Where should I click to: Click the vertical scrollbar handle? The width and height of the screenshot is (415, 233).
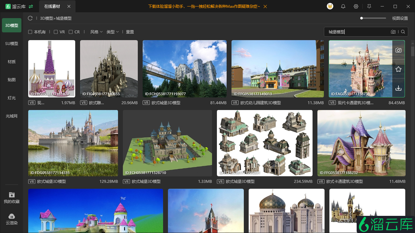tap(413, 51)
